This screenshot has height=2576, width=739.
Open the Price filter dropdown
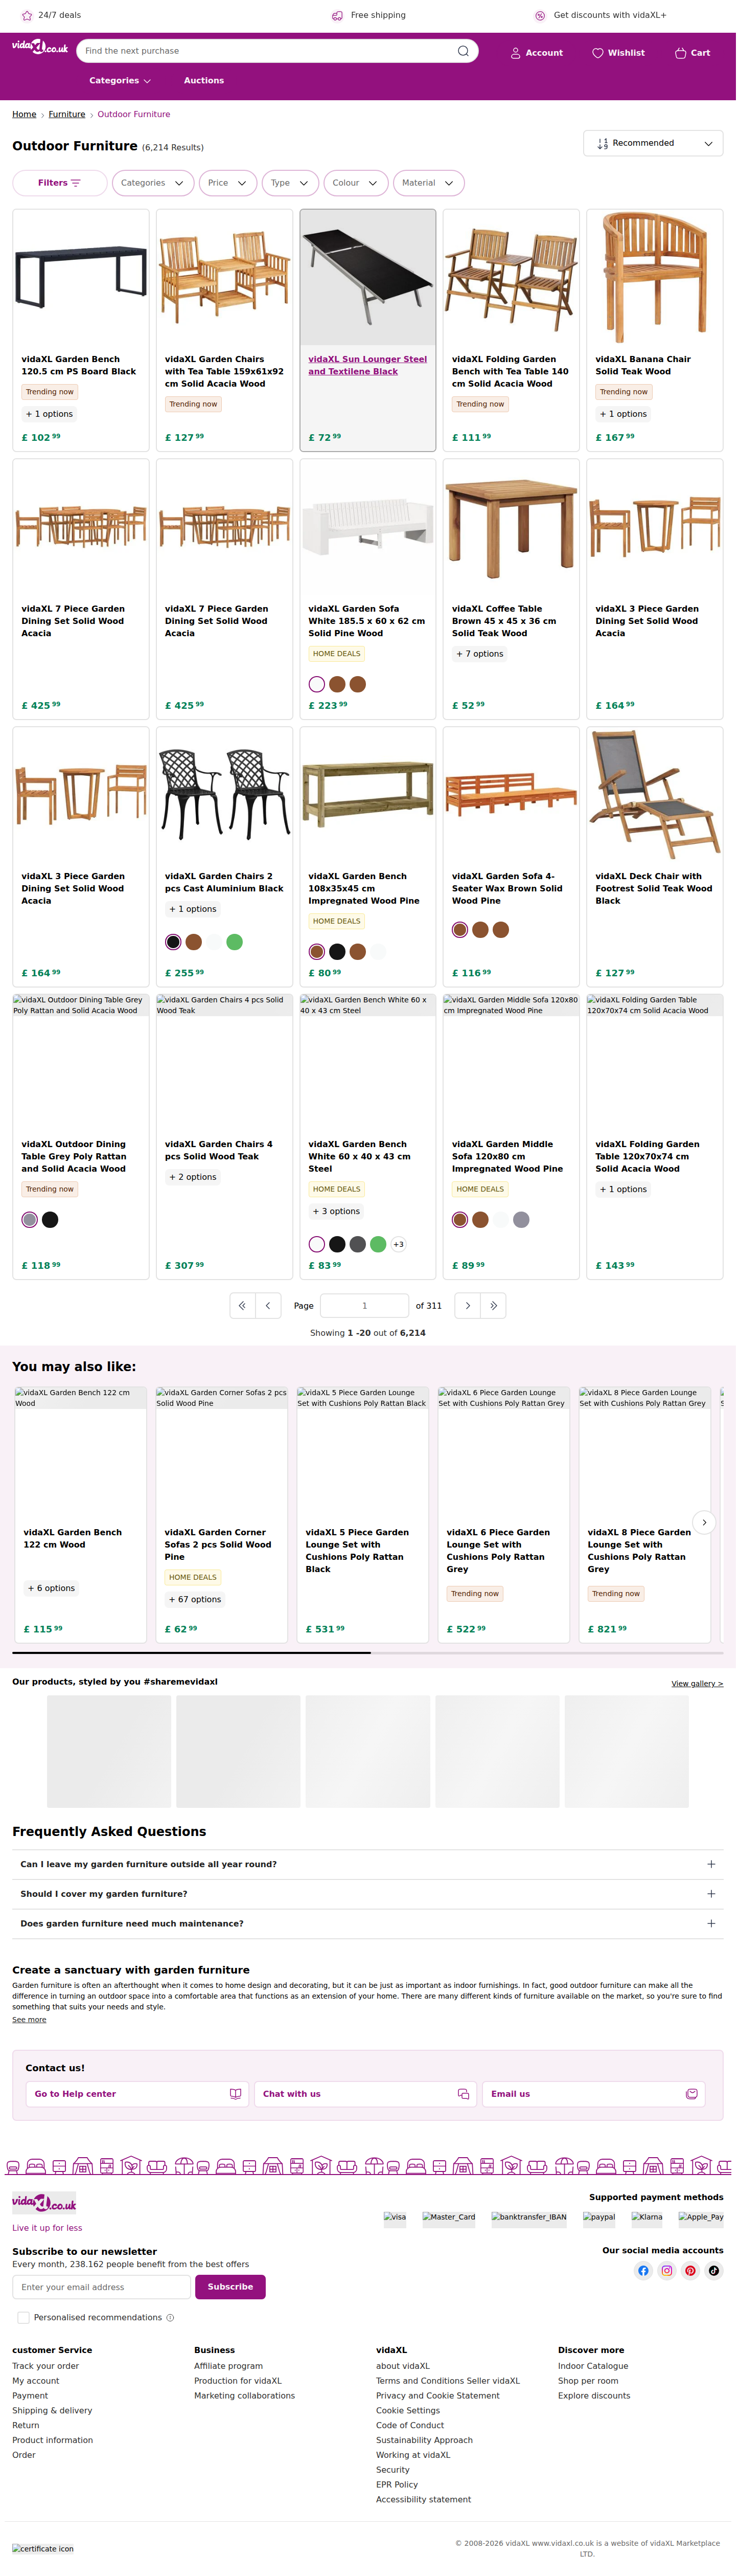(228, 183)
